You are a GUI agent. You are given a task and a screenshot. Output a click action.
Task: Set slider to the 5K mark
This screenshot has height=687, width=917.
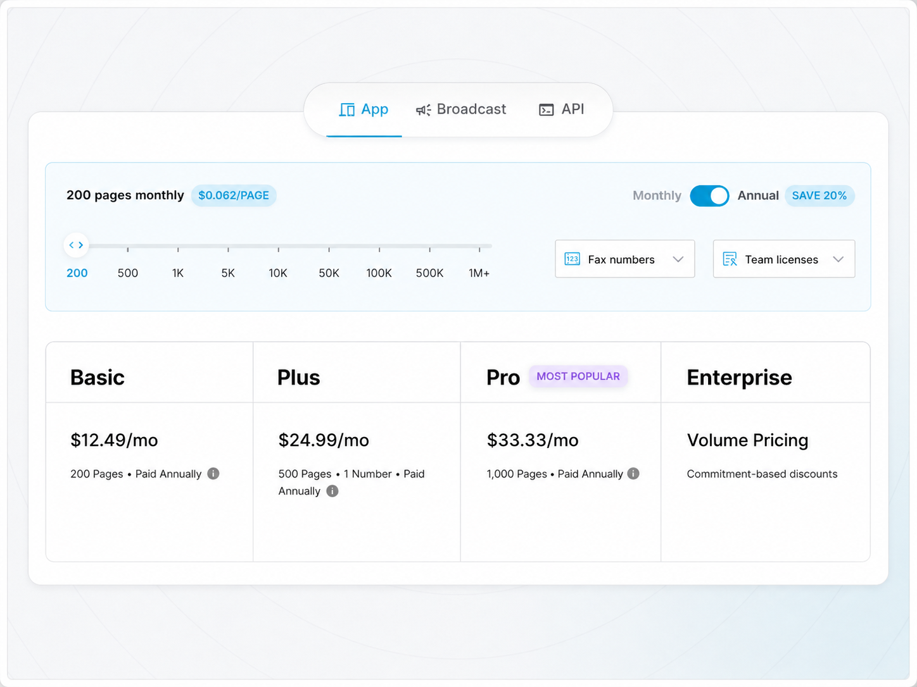tap(228, 273)
